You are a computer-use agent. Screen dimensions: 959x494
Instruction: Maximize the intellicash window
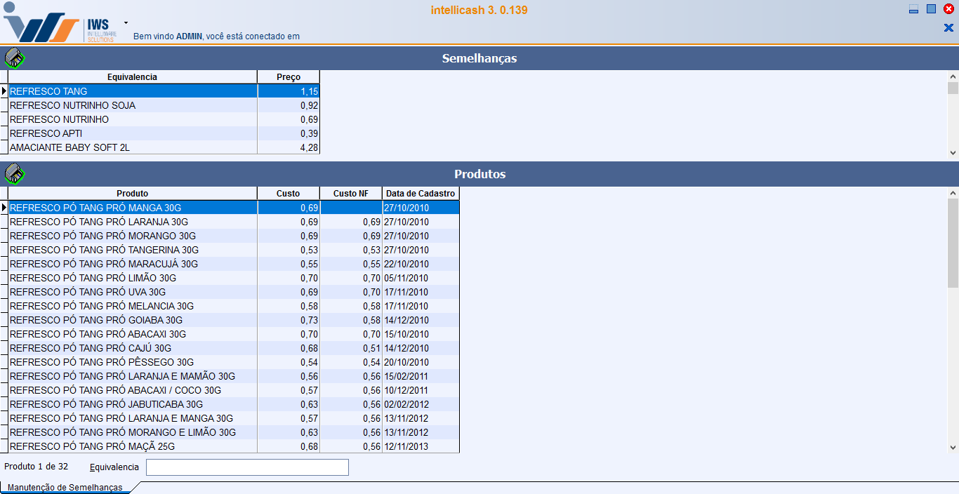(x=931, y=9)
